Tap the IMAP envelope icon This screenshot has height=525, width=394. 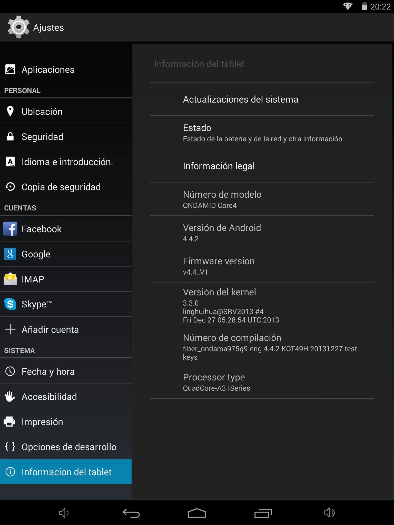[x=10, y=279]
